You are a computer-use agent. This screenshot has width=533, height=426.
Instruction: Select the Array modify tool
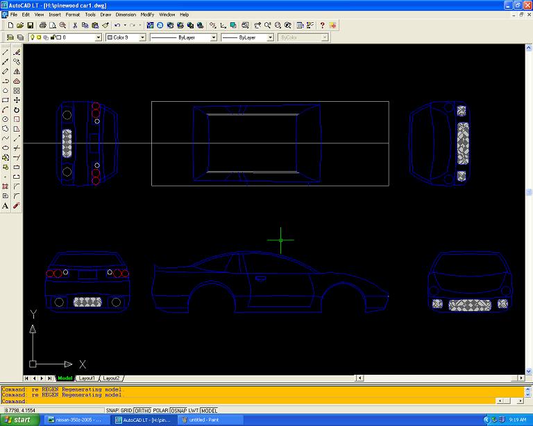click(x=17, y=91)
